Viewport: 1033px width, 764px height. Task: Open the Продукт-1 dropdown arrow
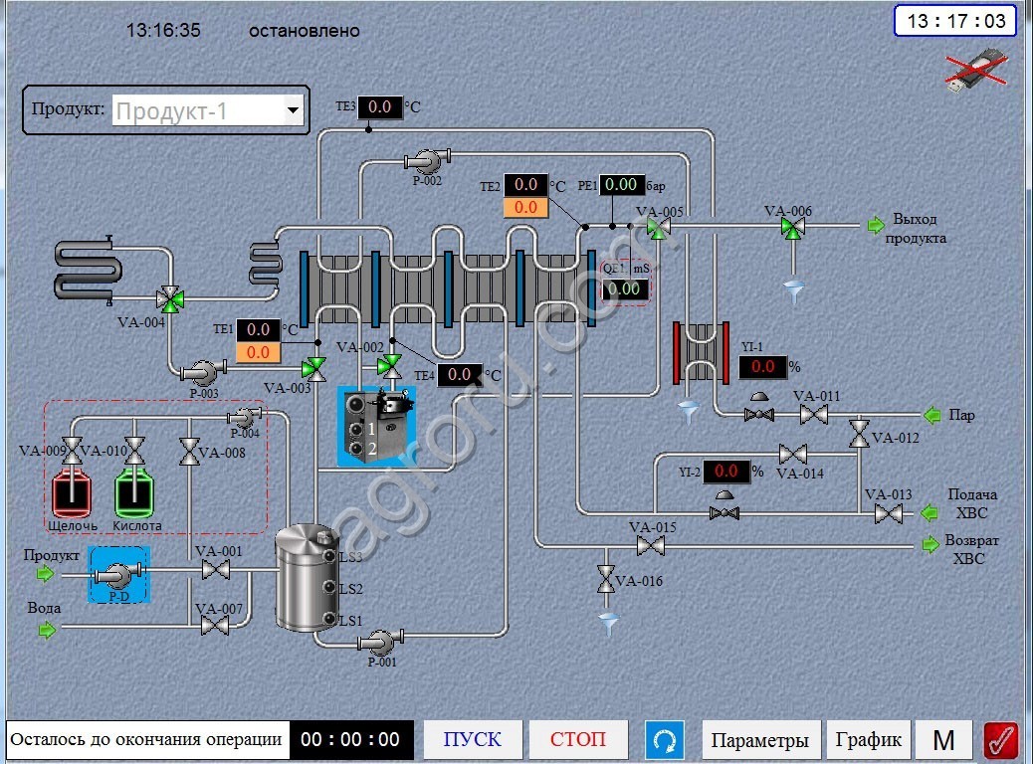coord(293,110)
